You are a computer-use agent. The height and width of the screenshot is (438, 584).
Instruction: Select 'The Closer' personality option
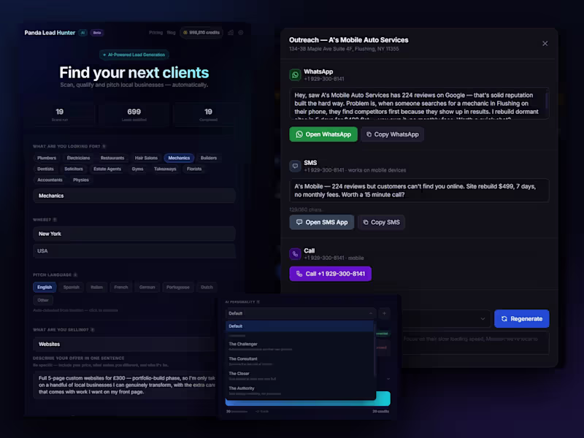tap(300, 376)
